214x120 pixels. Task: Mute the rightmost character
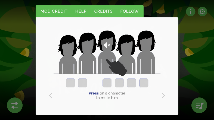(146, 52)
